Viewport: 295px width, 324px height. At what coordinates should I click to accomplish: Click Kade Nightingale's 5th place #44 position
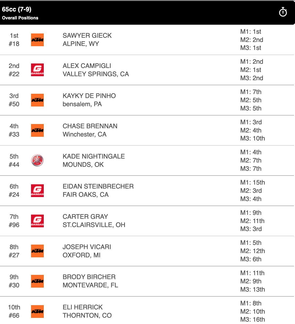click(14, 160)
